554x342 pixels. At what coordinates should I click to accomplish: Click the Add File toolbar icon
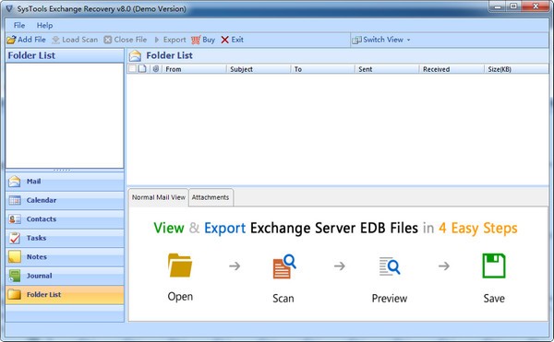pos(12,40)
